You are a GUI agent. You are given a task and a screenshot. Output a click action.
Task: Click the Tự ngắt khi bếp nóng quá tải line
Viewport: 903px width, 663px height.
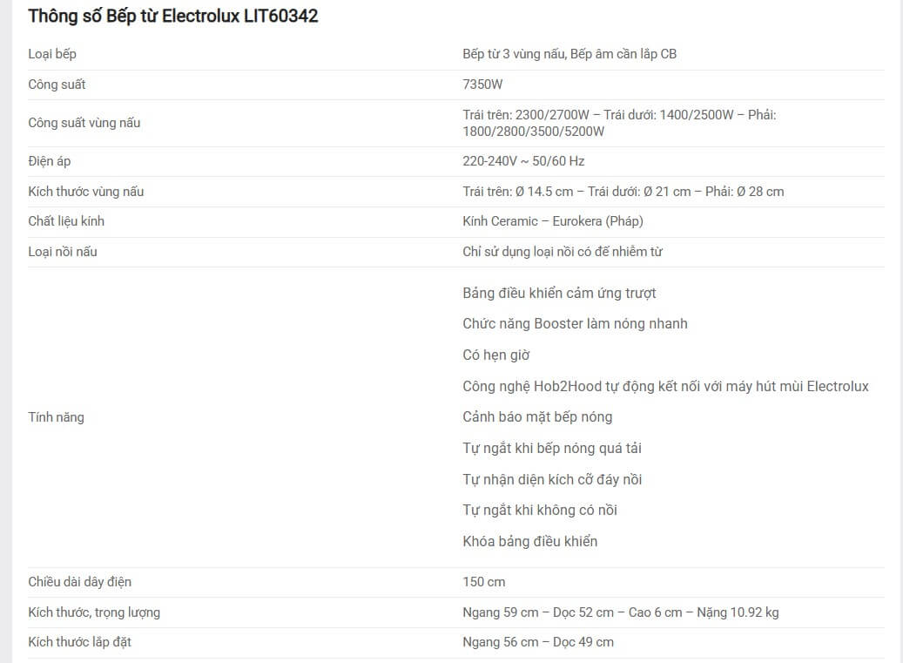552,448
